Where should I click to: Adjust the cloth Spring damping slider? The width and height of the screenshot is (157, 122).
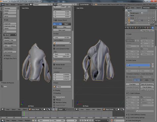tap(147, 41)
